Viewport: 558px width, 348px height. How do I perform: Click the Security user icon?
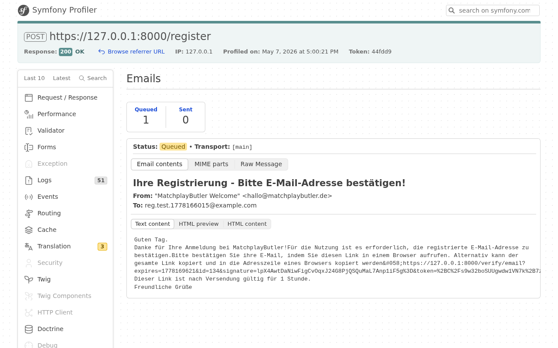pos(29,263)
